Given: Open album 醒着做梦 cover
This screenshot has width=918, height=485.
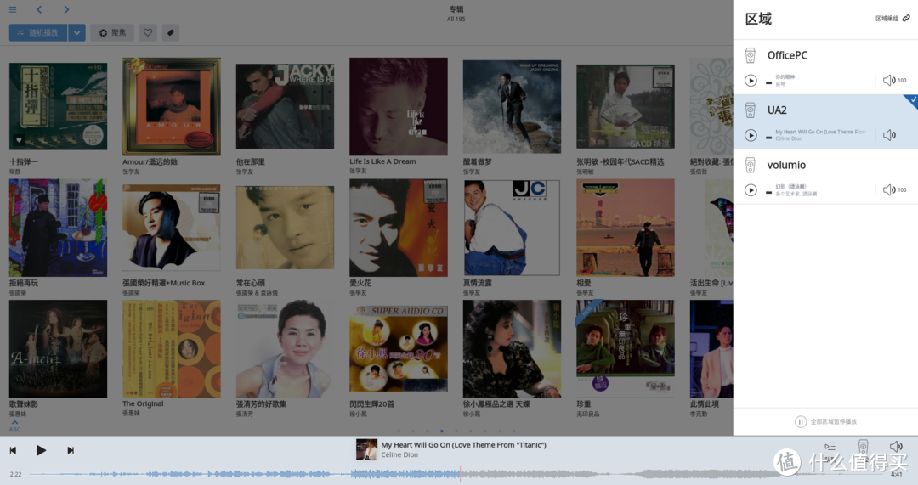Looking at the screenshot, I should click(513, 106).
